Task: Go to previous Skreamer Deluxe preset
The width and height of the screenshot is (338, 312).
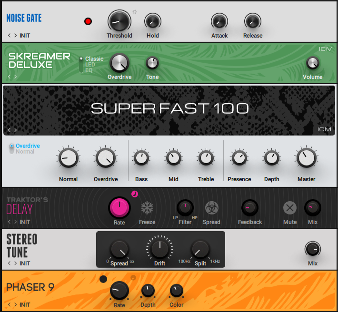Action: coord(9,77)
